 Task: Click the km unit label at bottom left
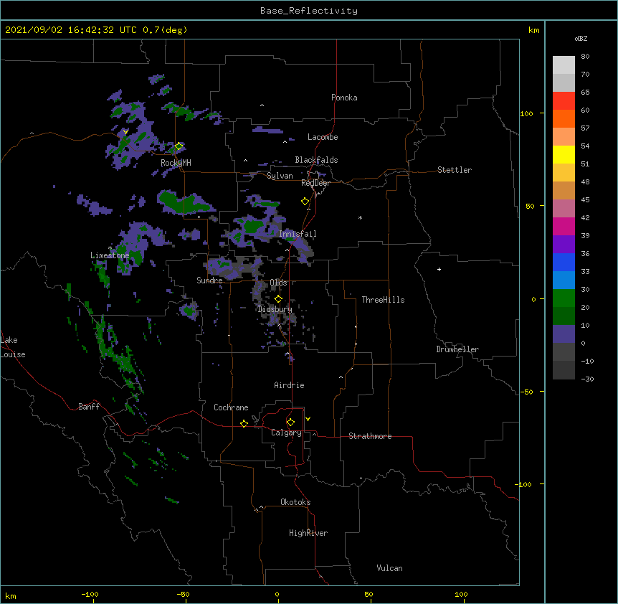11,595
